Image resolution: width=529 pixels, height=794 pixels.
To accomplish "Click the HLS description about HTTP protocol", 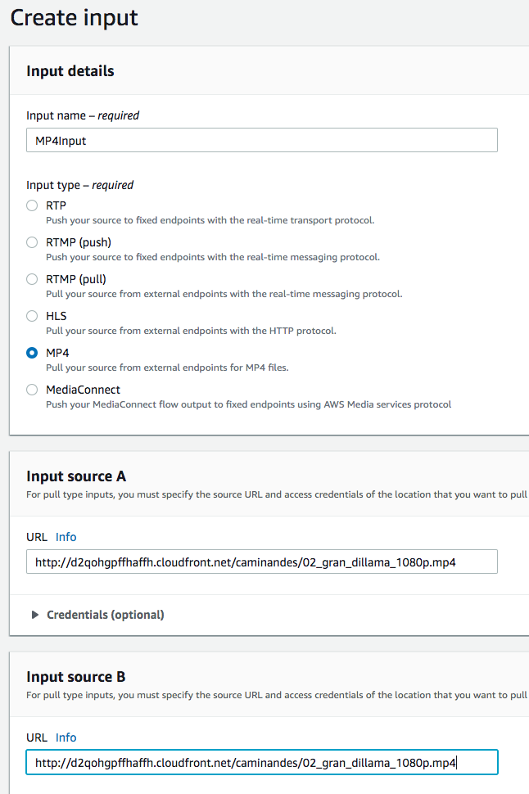I will 191,331.
